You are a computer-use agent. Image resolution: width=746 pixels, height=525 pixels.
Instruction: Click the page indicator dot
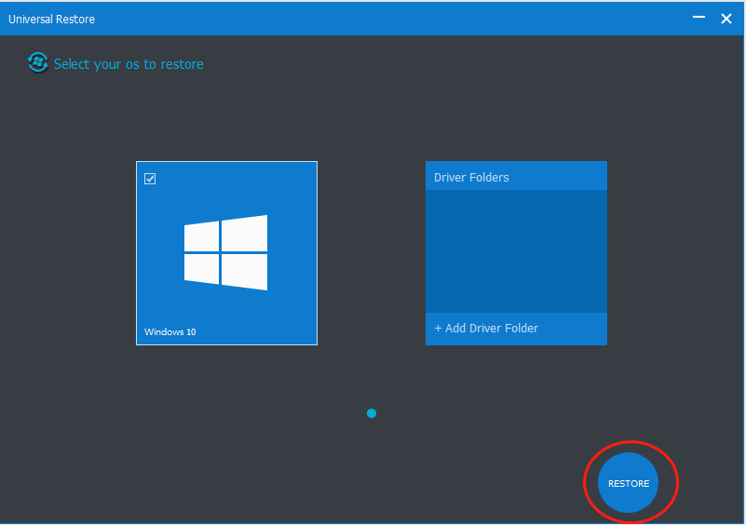tap(372, 413)
